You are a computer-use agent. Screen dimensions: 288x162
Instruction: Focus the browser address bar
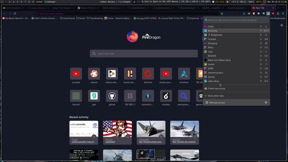pos(127,13)
